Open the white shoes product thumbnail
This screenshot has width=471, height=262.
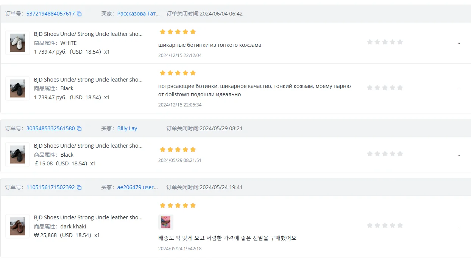click(17, 43)
